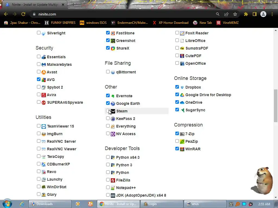The width and height of the screenshot is (278, 208).
Task: Open Chrome's three-dot menu
Action: coord(272,14)
